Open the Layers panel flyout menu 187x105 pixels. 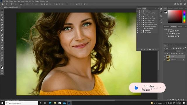point(186,45)
